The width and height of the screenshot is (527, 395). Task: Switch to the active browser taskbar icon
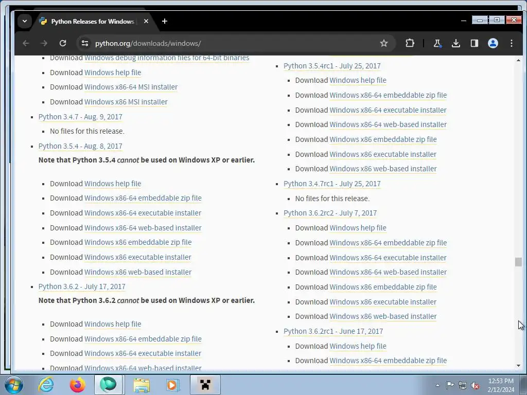point(108,385)
